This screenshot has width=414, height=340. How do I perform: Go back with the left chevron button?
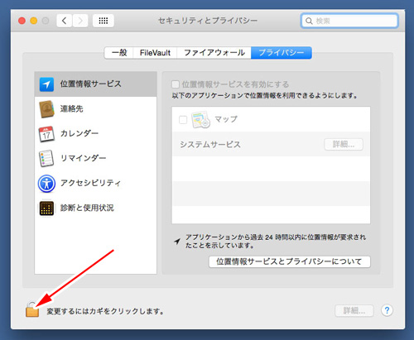(x=65, y=21)
